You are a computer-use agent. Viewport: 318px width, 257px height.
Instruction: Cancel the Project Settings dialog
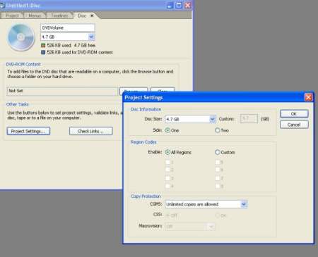[294, 125]
